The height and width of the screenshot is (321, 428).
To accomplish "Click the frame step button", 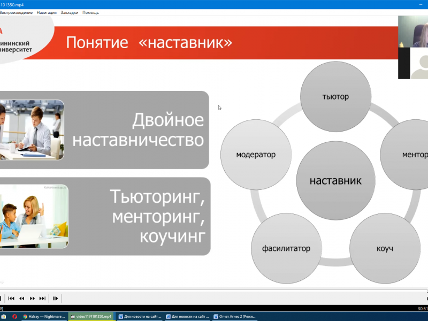I will (x=55, y=298).
